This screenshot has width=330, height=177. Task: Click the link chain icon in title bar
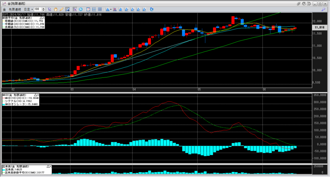pos(298,3)
